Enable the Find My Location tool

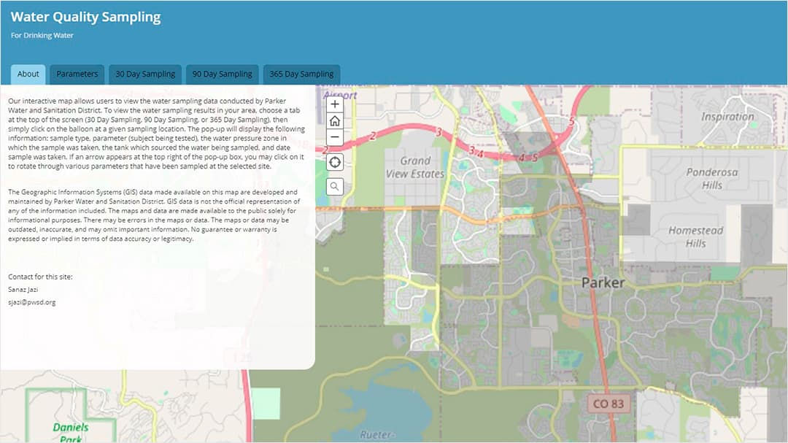coord(334,162)
